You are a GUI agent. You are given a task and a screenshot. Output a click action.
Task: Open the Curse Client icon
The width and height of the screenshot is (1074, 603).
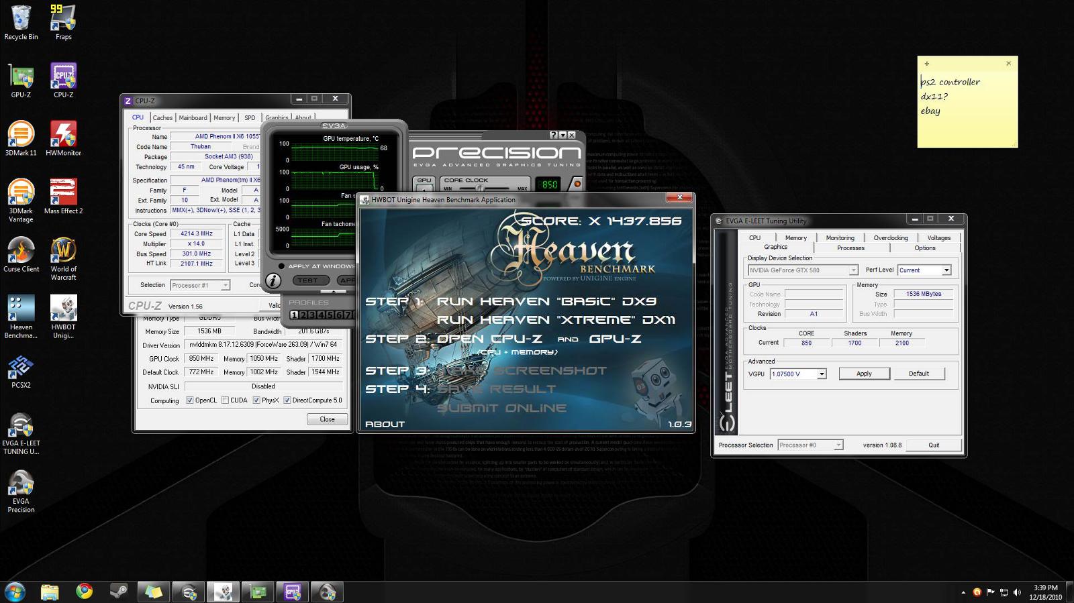tap(21, 255)
